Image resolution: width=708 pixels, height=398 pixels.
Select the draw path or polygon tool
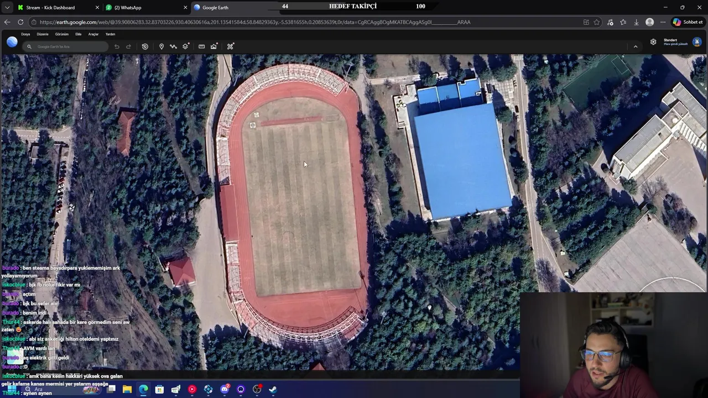point(173,46)
